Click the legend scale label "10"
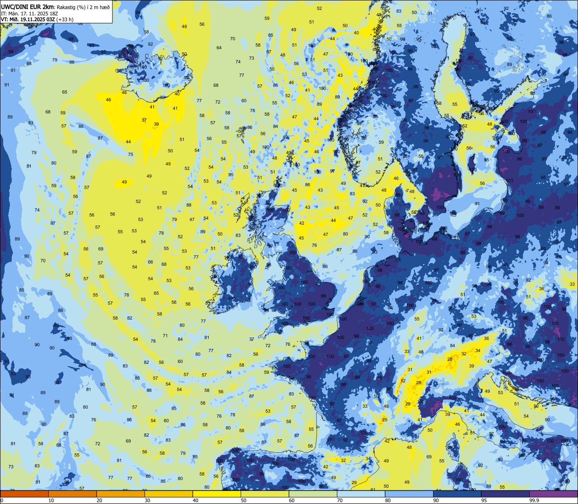Image resolution: width=578 pixels, height=504 pixels. tap(51, 500)
